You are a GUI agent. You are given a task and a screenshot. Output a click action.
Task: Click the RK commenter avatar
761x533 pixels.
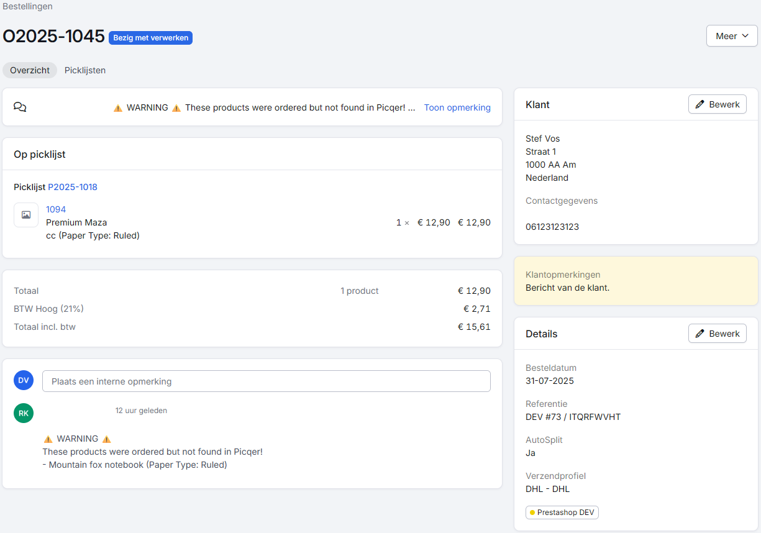coord(24,413)
